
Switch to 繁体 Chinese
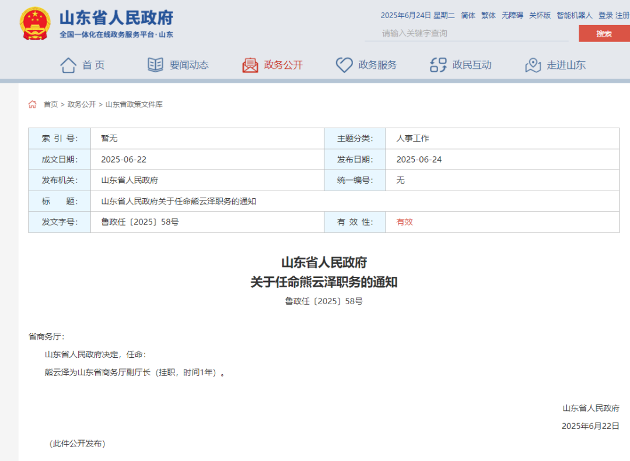point(489,15)
